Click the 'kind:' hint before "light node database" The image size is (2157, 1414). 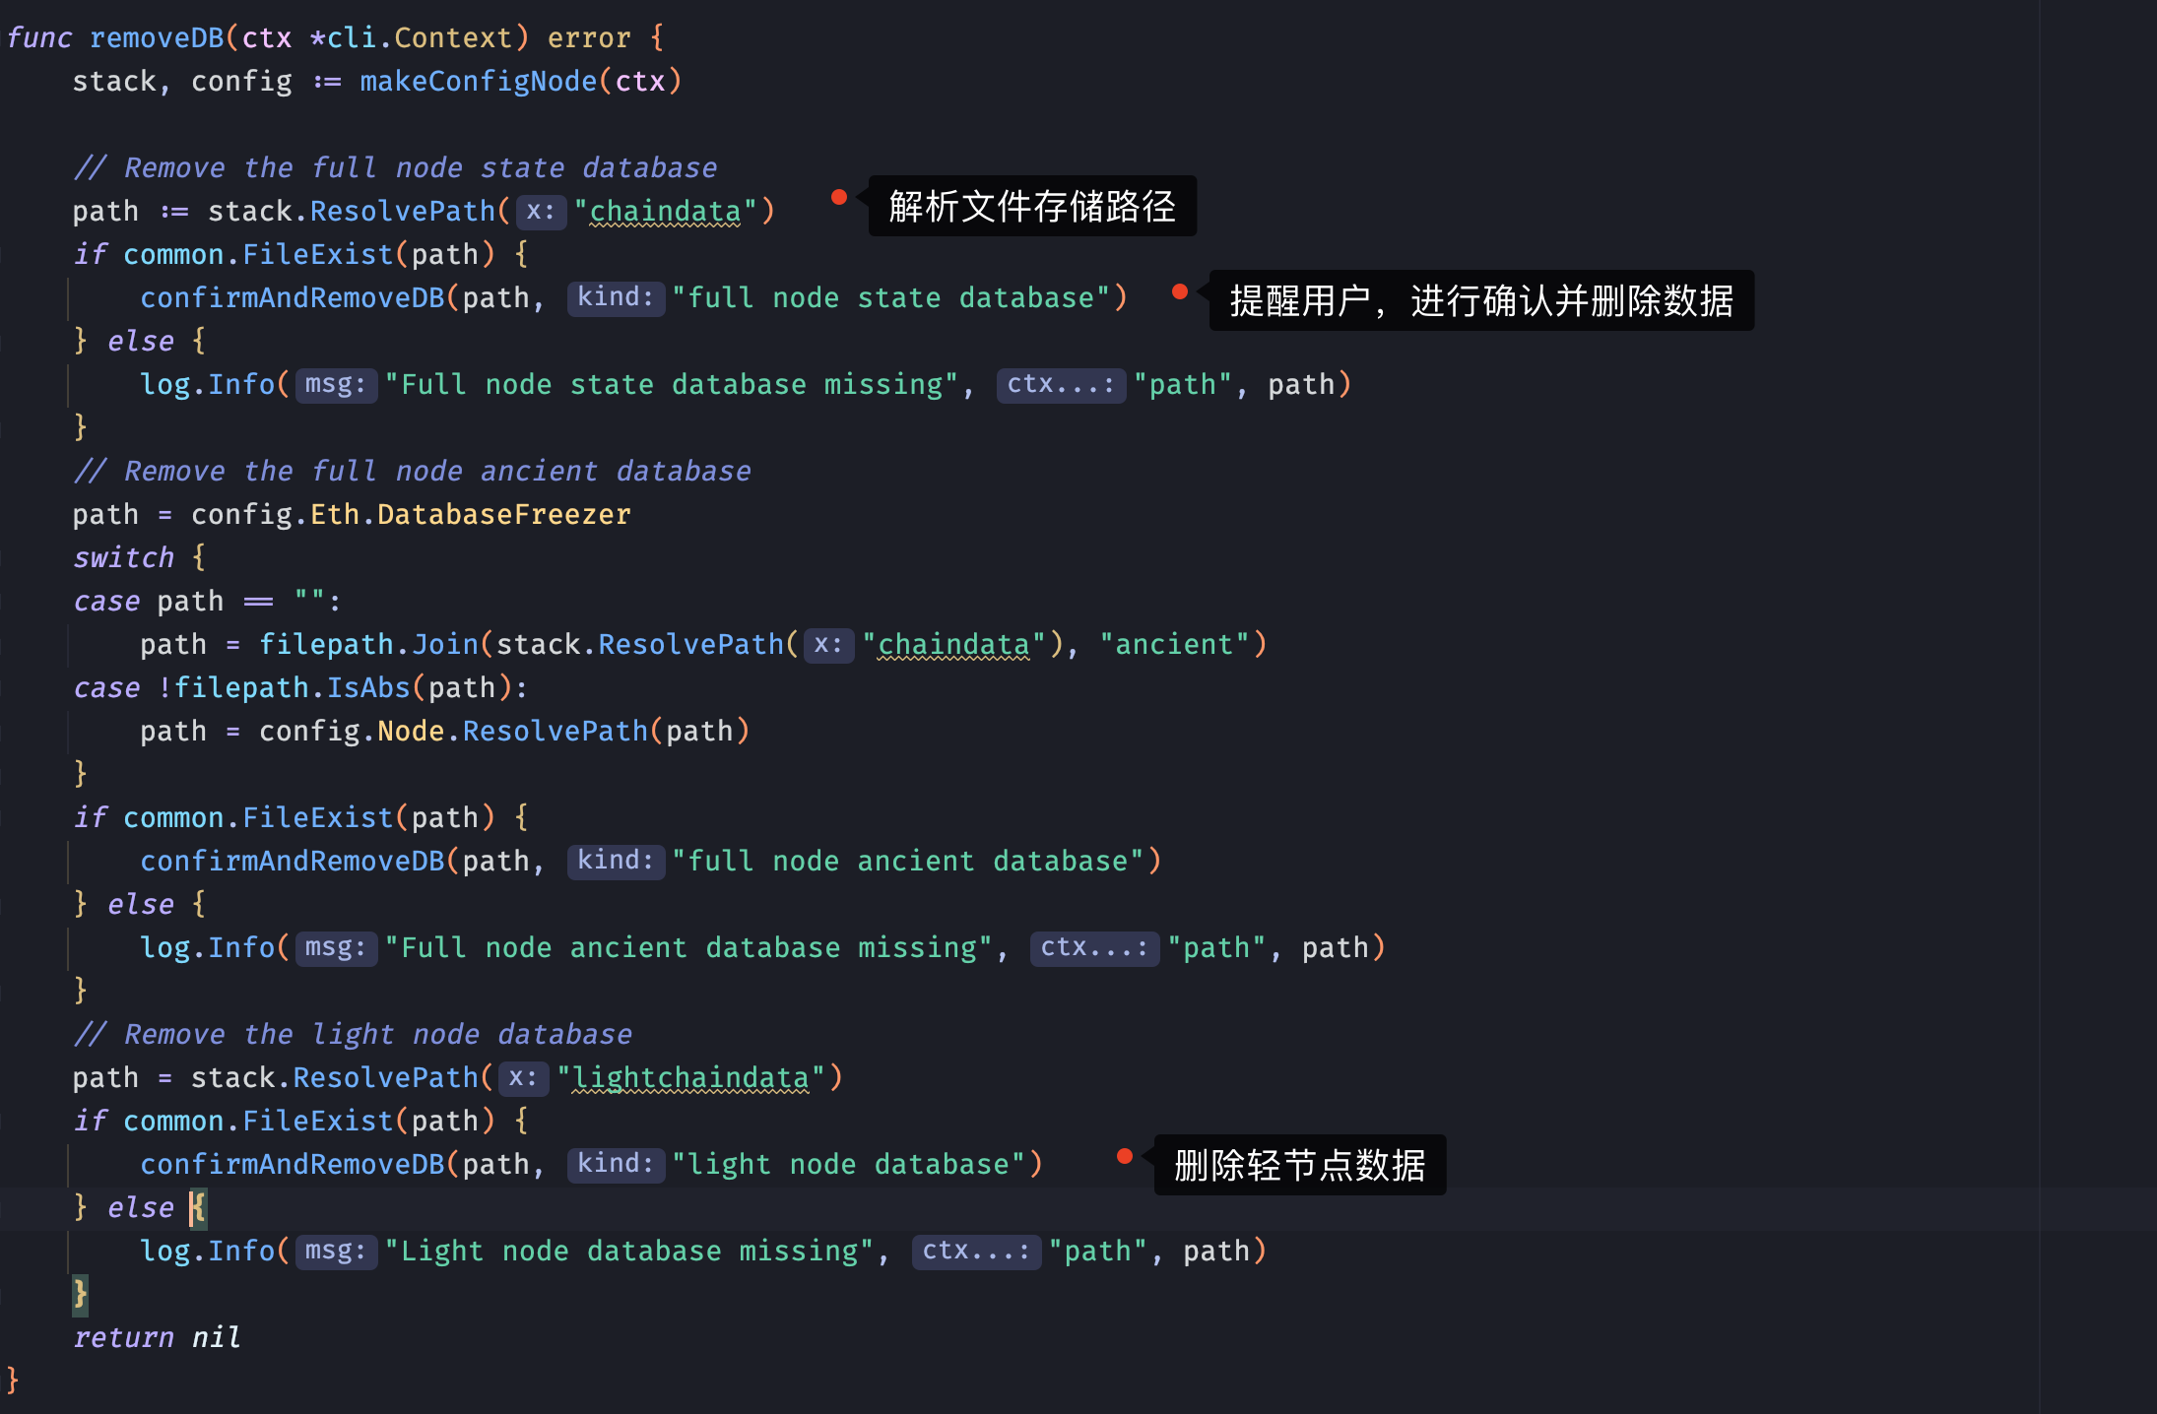pyautogui.click(x=616, y=1164)
